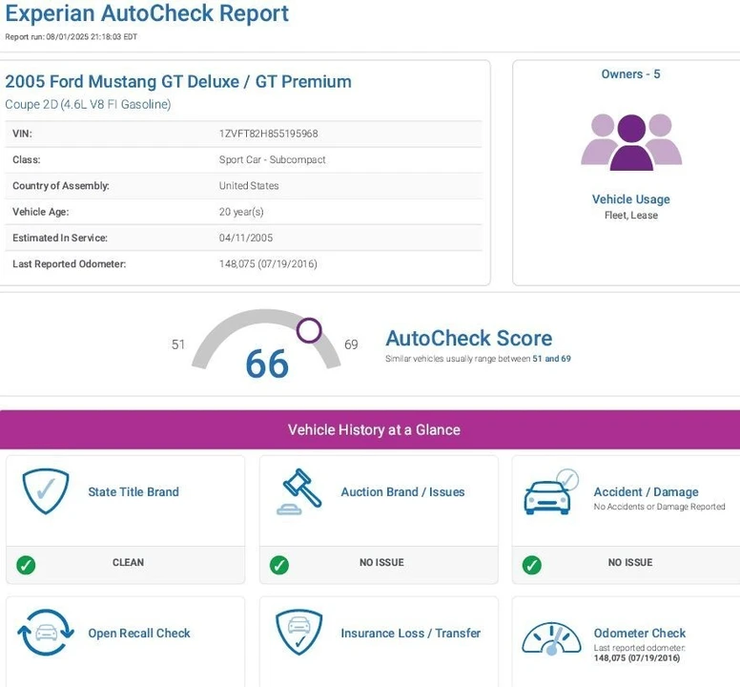
Task: Click the Owners people icon
Action: click(x=631, y=142)
